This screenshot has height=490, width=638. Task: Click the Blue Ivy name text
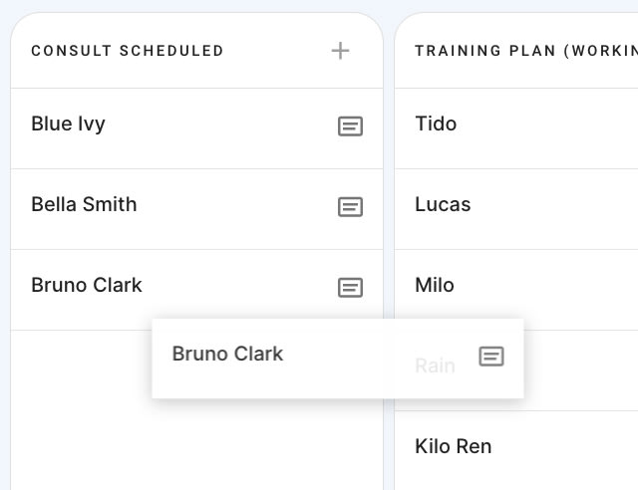(68, 124)
